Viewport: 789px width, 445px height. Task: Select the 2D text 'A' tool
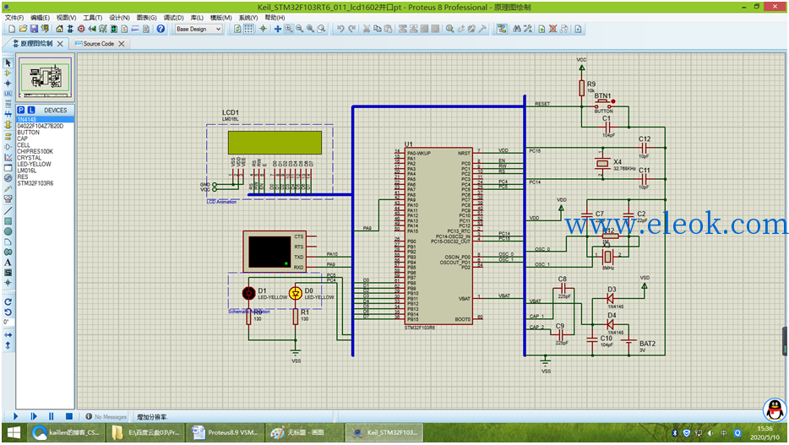coord(8,263)
